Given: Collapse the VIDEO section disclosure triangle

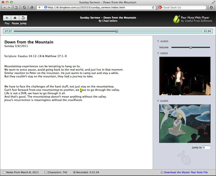Looking at the screenshot, I should pos(158,53).
